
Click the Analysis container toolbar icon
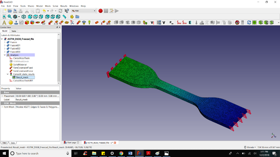tap(4, 22)
